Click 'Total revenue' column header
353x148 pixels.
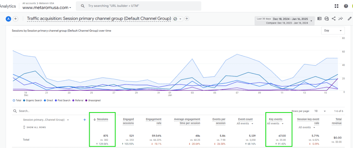point(336,121)
